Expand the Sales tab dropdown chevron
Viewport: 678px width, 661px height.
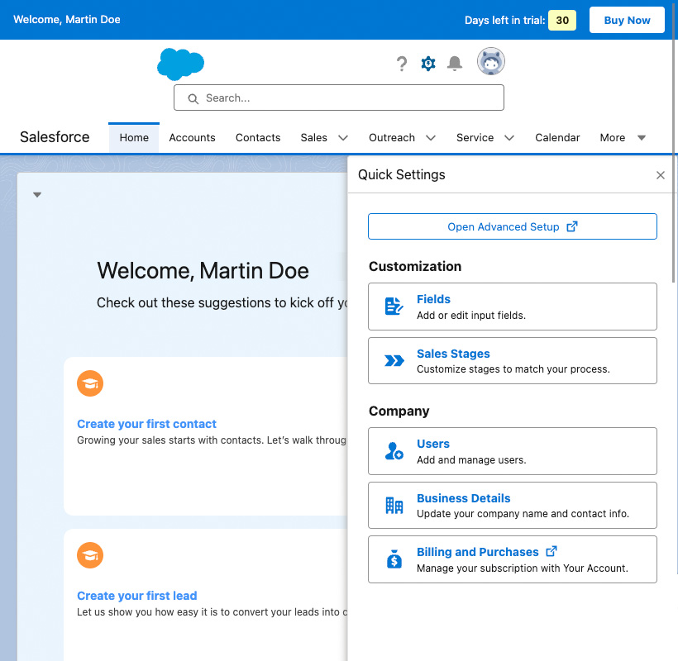(343, 138)
